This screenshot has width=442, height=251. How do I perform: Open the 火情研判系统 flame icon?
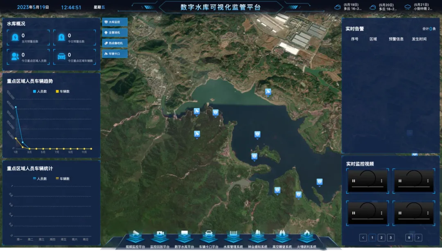click(x=307, y=236)
